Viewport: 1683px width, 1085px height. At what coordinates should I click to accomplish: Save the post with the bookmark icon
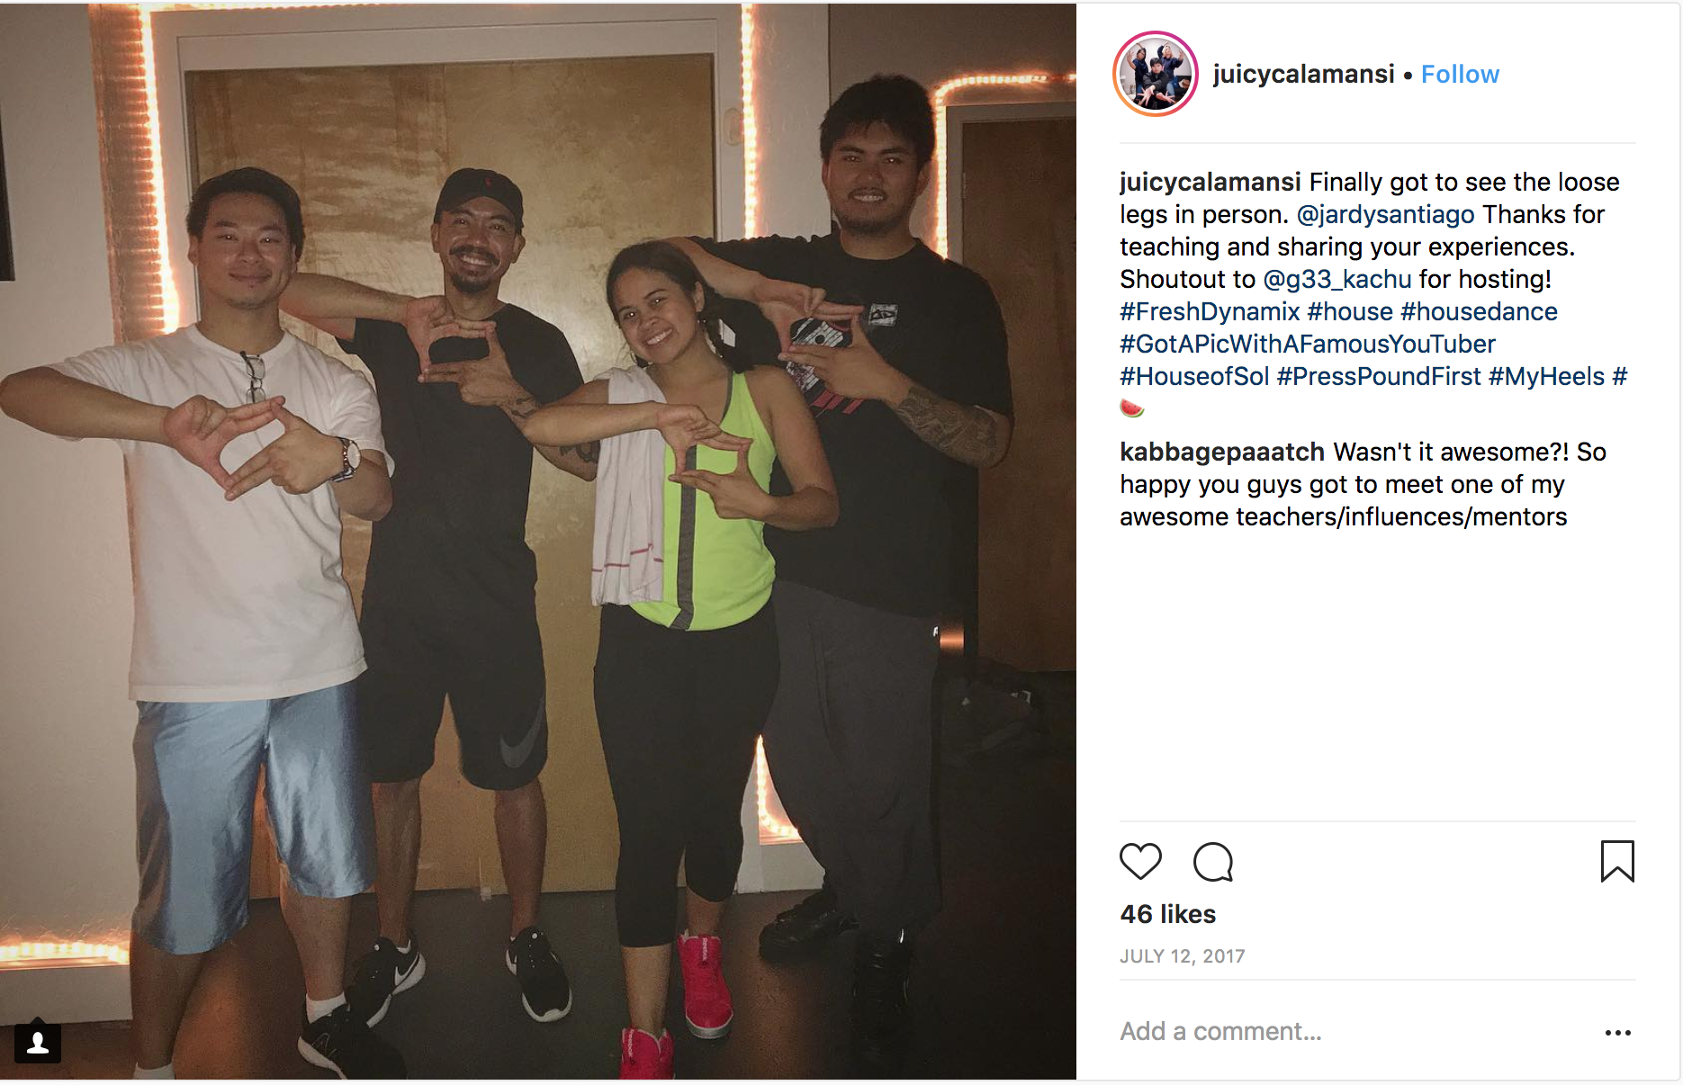coord(1617,861)
